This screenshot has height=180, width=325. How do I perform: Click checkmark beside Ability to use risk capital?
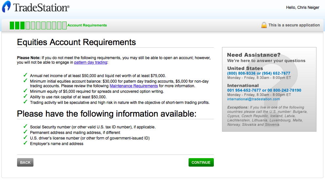[25, 97]
